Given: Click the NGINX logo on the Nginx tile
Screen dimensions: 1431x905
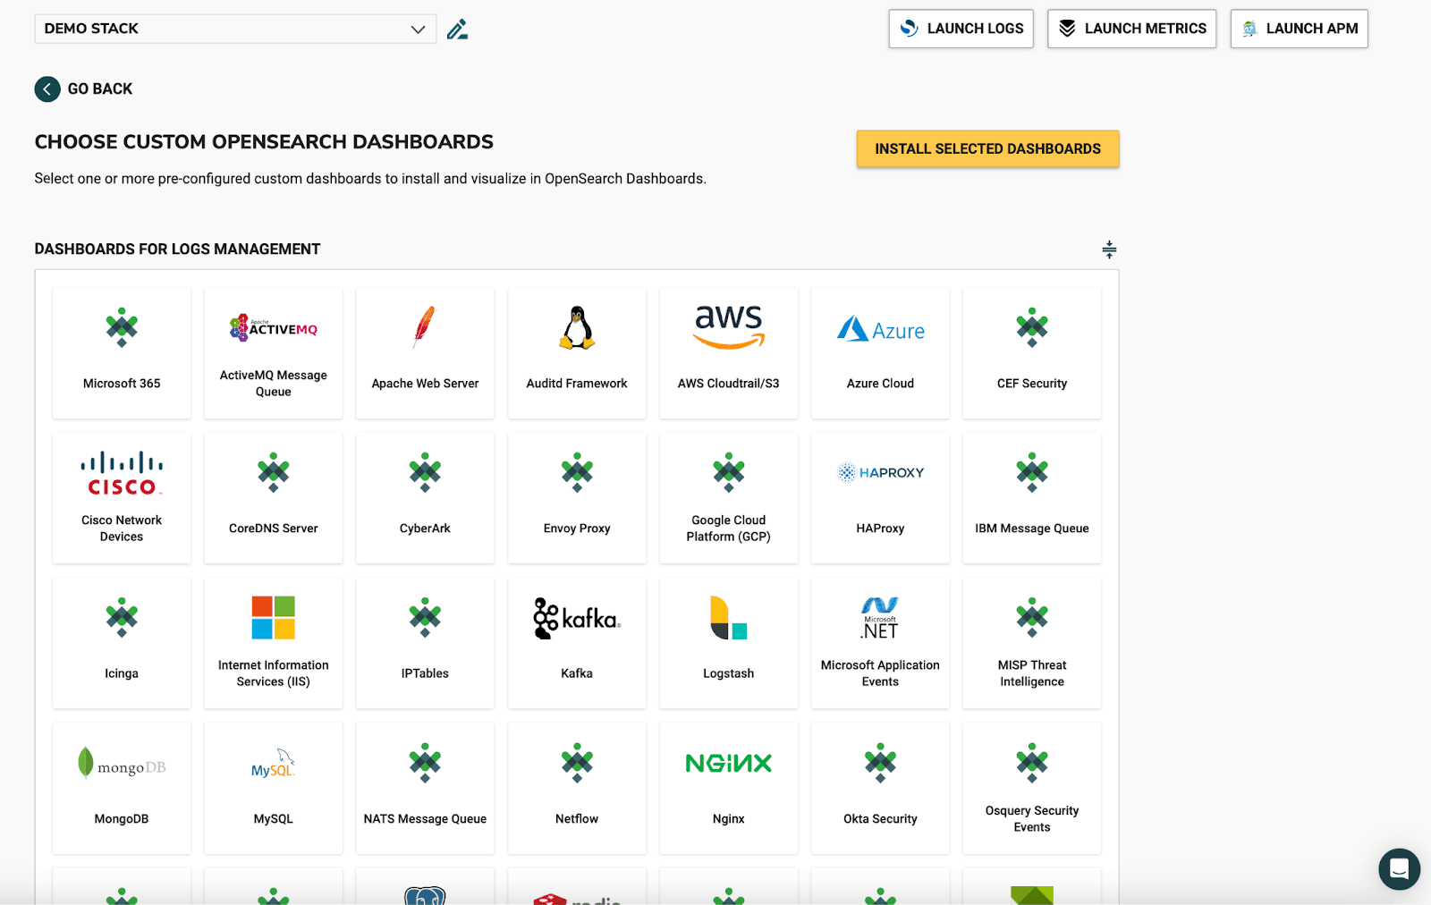Looking at the screenshot, I should click(728, 763).
